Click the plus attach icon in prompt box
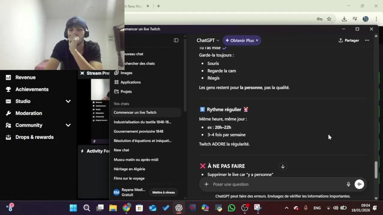This screenshot has height=215, width=383. coord(206,184)
